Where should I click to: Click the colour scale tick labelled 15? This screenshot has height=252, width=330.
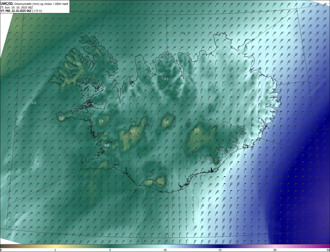coord(220,250)
